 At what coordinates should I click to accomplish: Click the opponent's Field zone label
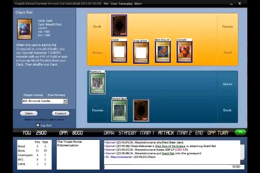click(x=227, y=53)
